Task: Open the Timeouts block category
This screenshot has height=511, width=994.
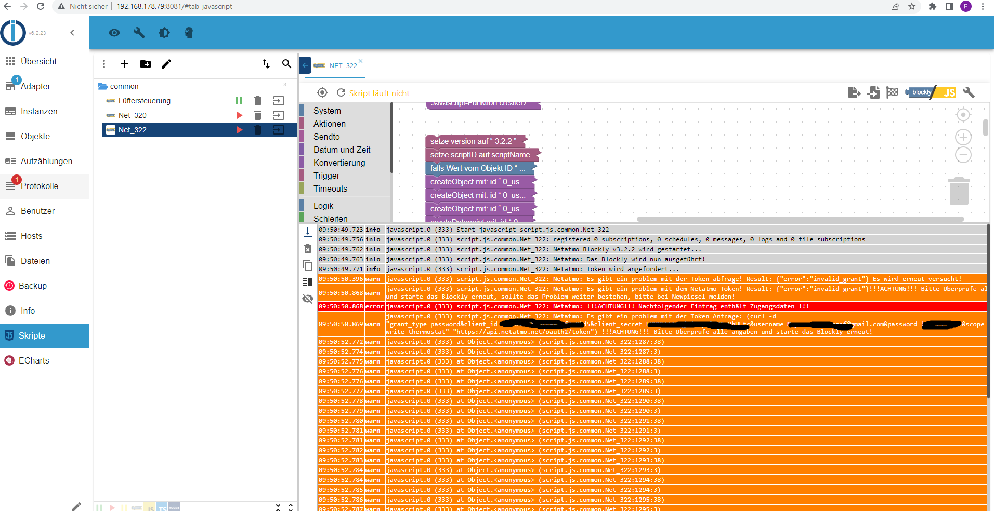Action: pyautogui.click(x=330, y=189)
